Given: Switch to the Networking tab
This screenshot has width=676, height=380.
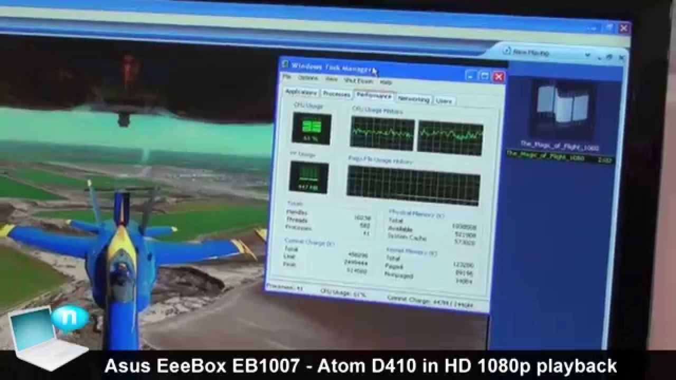Looking at the screenshot, I should 414,99.
